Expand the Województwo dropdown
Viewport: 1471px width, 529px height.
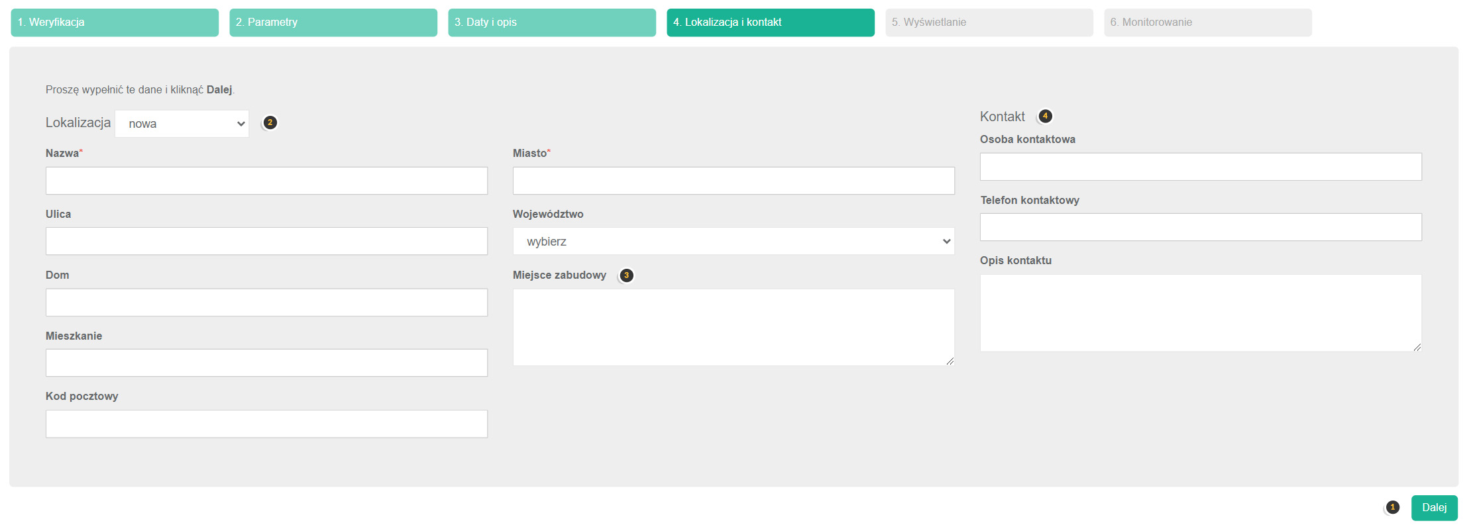click(x=733, y=242)
